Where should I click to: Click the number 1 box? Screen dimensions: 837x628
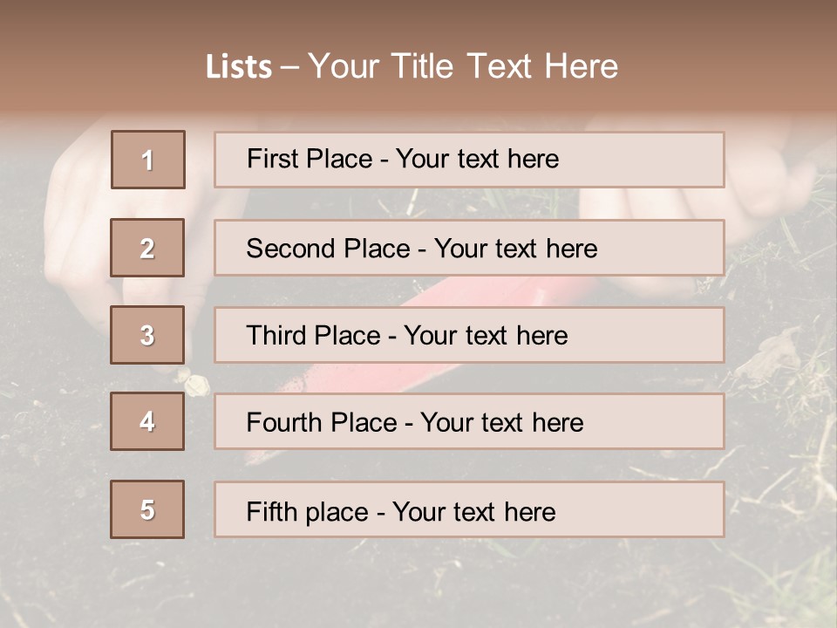pyautogui.click(x=148, y=160)
